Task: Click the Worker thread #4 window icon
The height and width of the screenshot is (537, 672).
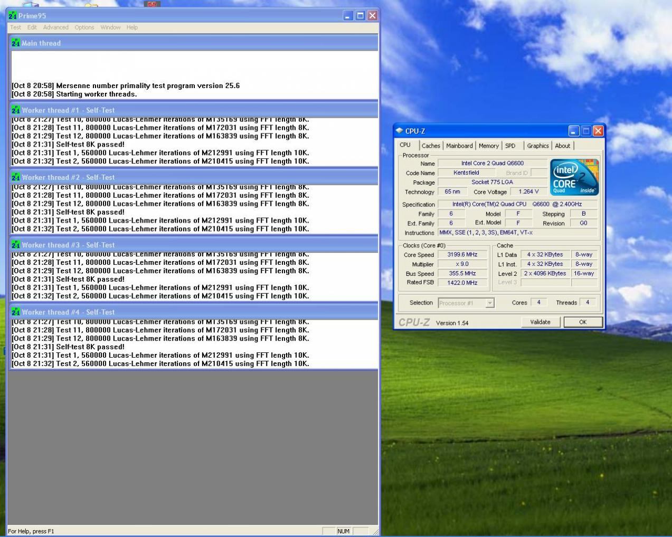Action: click(x=16, y=312)
